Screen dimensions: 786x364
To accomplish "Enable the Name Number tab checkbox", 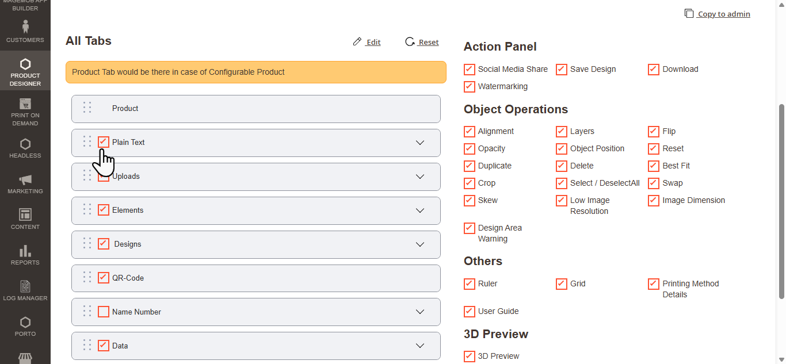I will pyautogui.click(x=104, y=312).
